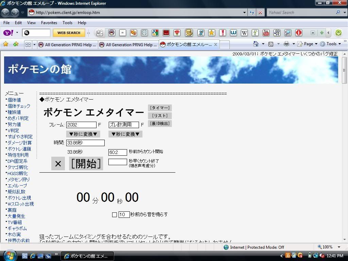The image size is (348, 261).
Task: Click the page refresh button
Action: click(252, 13)
